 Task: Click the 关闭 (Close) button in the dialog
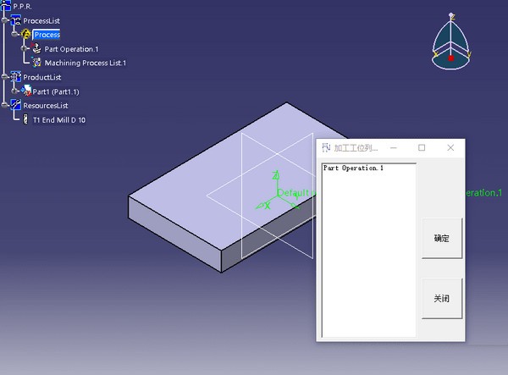click(x=442, y=299)
